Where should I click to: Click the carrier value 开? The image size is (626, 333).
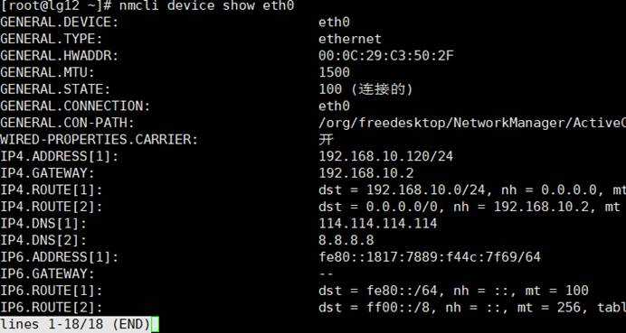pyautogui.click(x=326, y=139)
